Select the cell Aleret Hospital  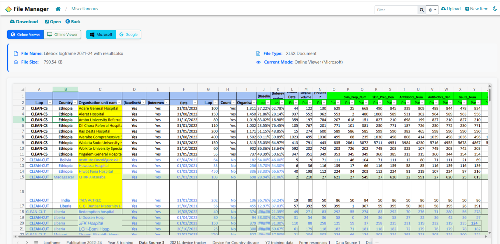coord(100,114)
